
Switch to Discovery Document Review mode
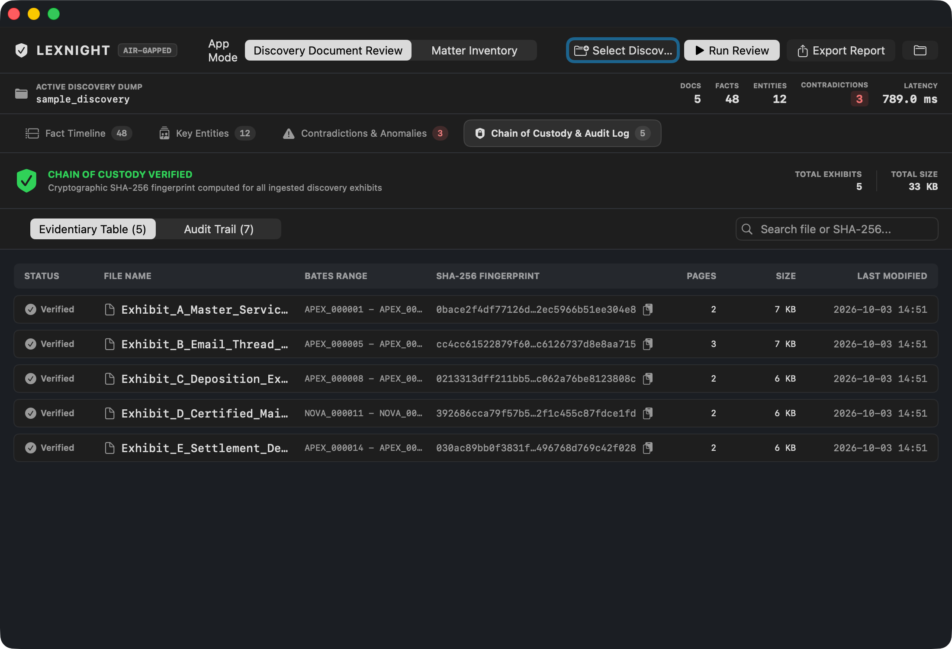328,51
